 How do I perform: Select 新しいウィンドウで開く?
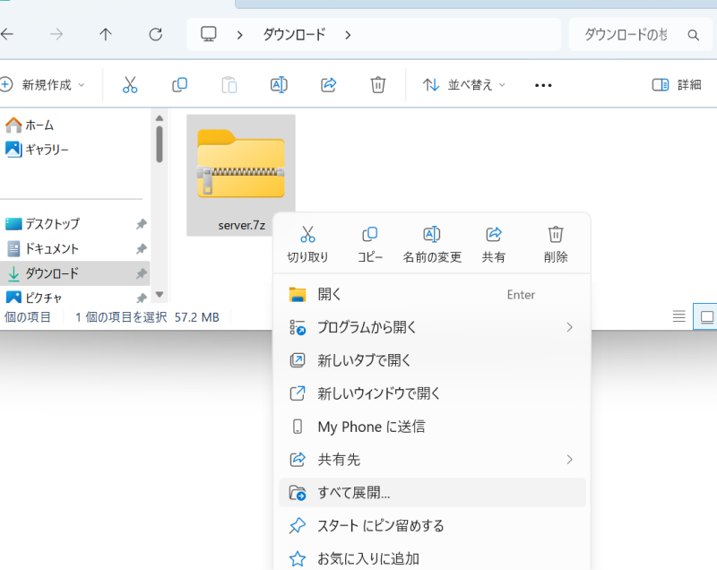[x=432, y=393]
